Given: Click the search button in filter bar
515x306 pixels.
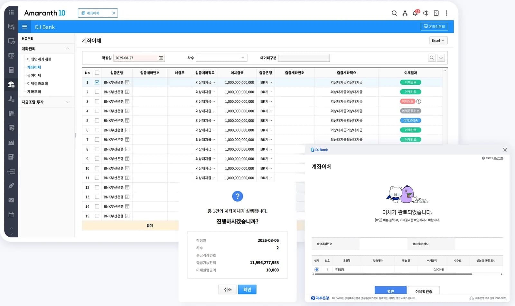Looking at the screenshot, I should [x=432, y=58].
